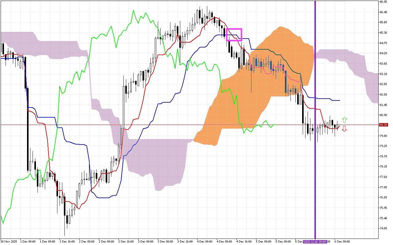Click the 82.00 price axis label

383,95
